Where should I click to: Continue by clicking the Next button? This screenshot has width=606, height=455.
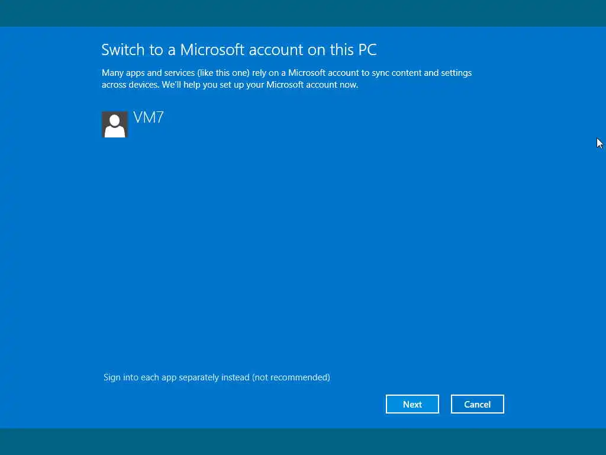412,404
